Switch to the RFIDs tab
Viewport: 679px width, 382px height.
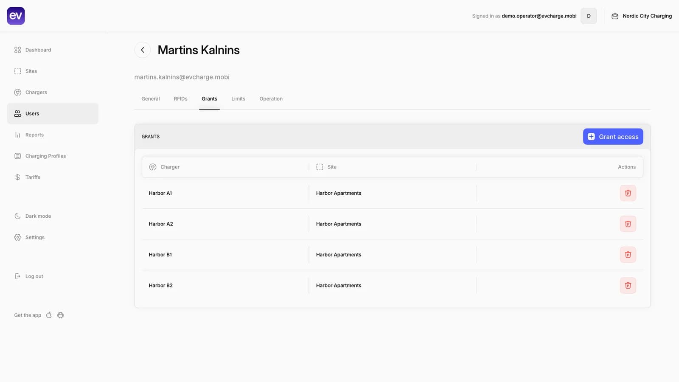pos(180,98)
